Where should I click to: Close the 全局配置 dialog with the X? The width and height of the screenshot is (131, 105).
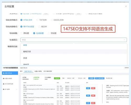[x=126, y=6]
